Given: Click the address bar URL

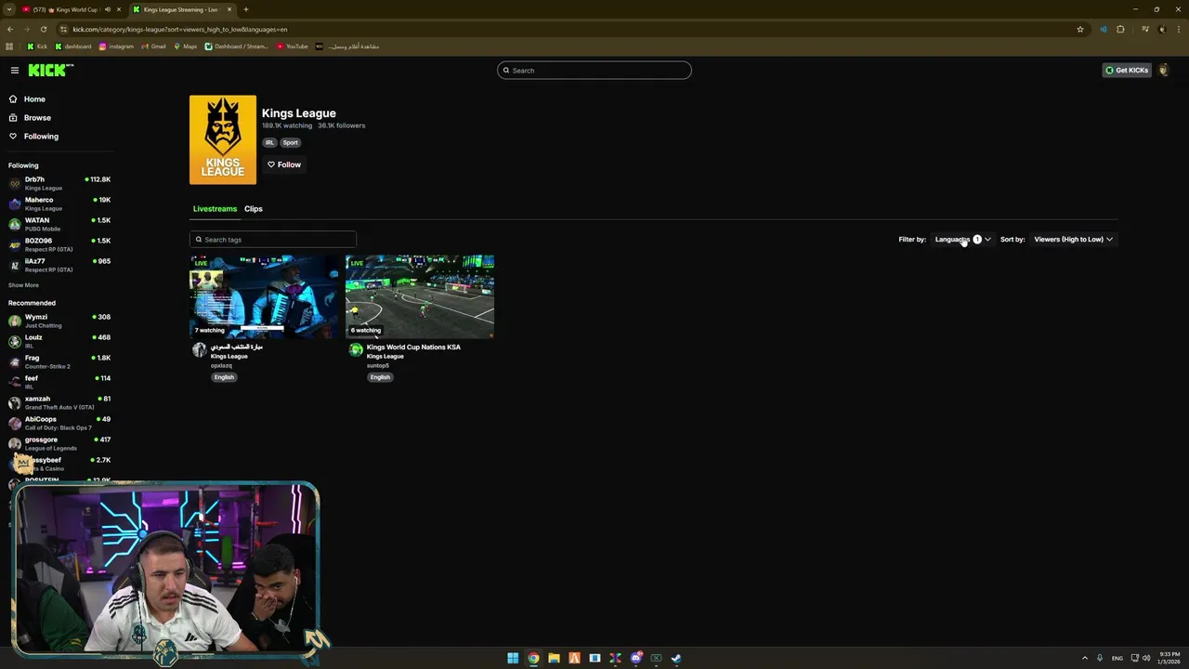Looking at the screenshot, I should 180,29.
